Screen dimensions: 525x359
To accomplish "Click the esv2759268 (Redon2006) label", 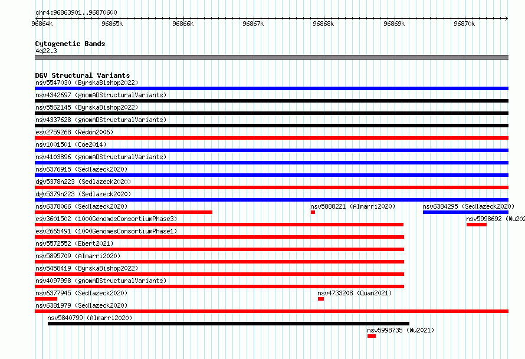I will coord(74,132).
